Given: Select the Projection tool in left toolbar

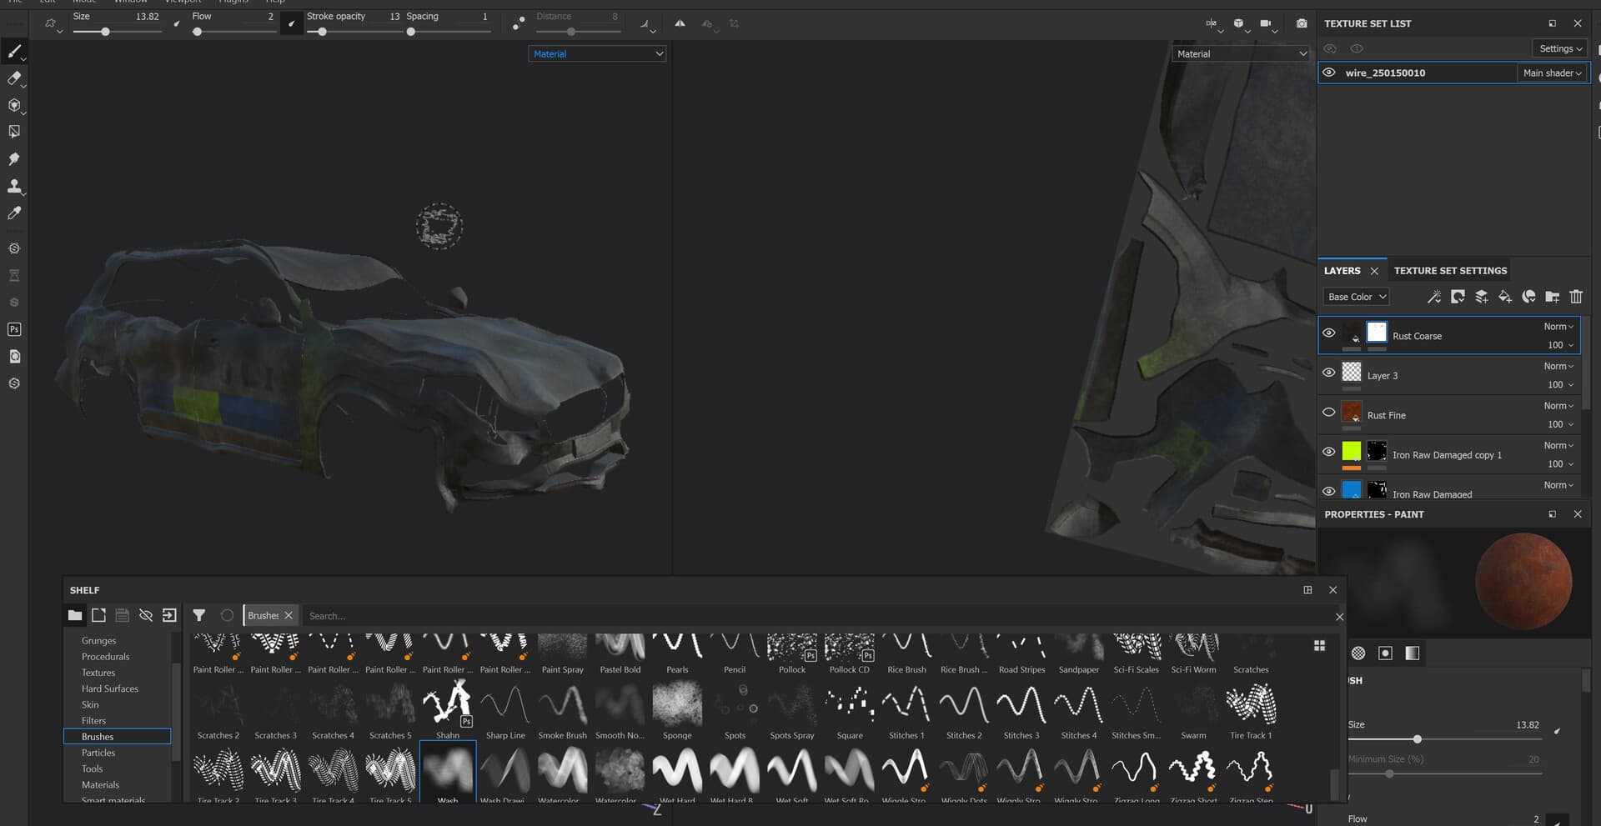Looking at the screenshot, I should pyautogui.click(x=14, y=105).
